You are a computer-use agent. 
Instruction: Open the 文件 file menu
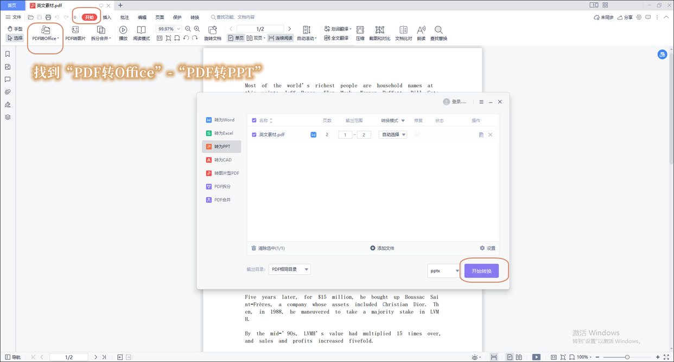(14, 17)
